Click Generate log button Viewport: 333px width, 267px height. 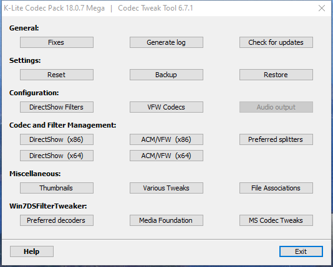(x=166, y=42)
